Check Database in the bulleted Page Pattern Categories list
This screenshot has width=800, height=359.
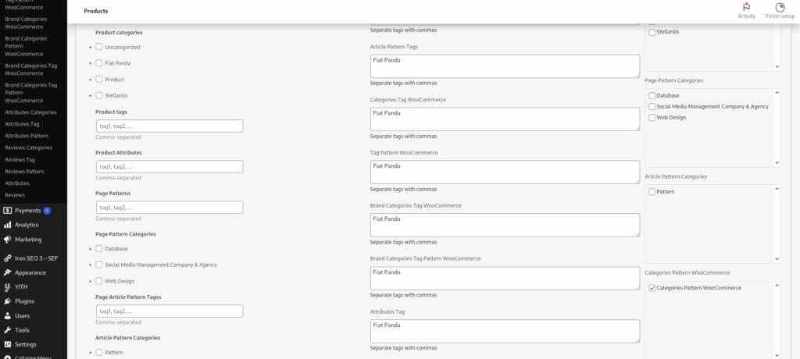coord(99,248)
